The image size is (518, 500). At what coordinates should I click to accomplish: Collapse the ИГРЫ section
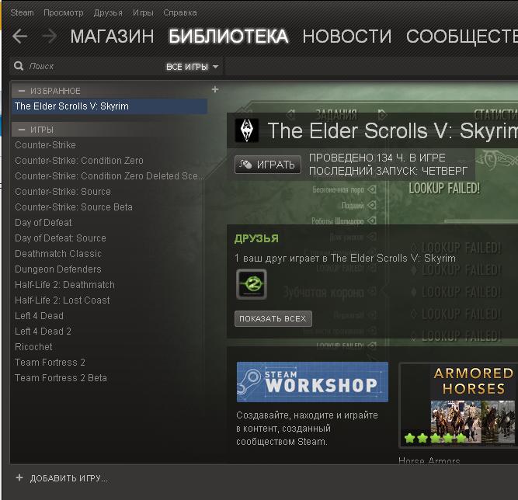(x=22, y=130)
